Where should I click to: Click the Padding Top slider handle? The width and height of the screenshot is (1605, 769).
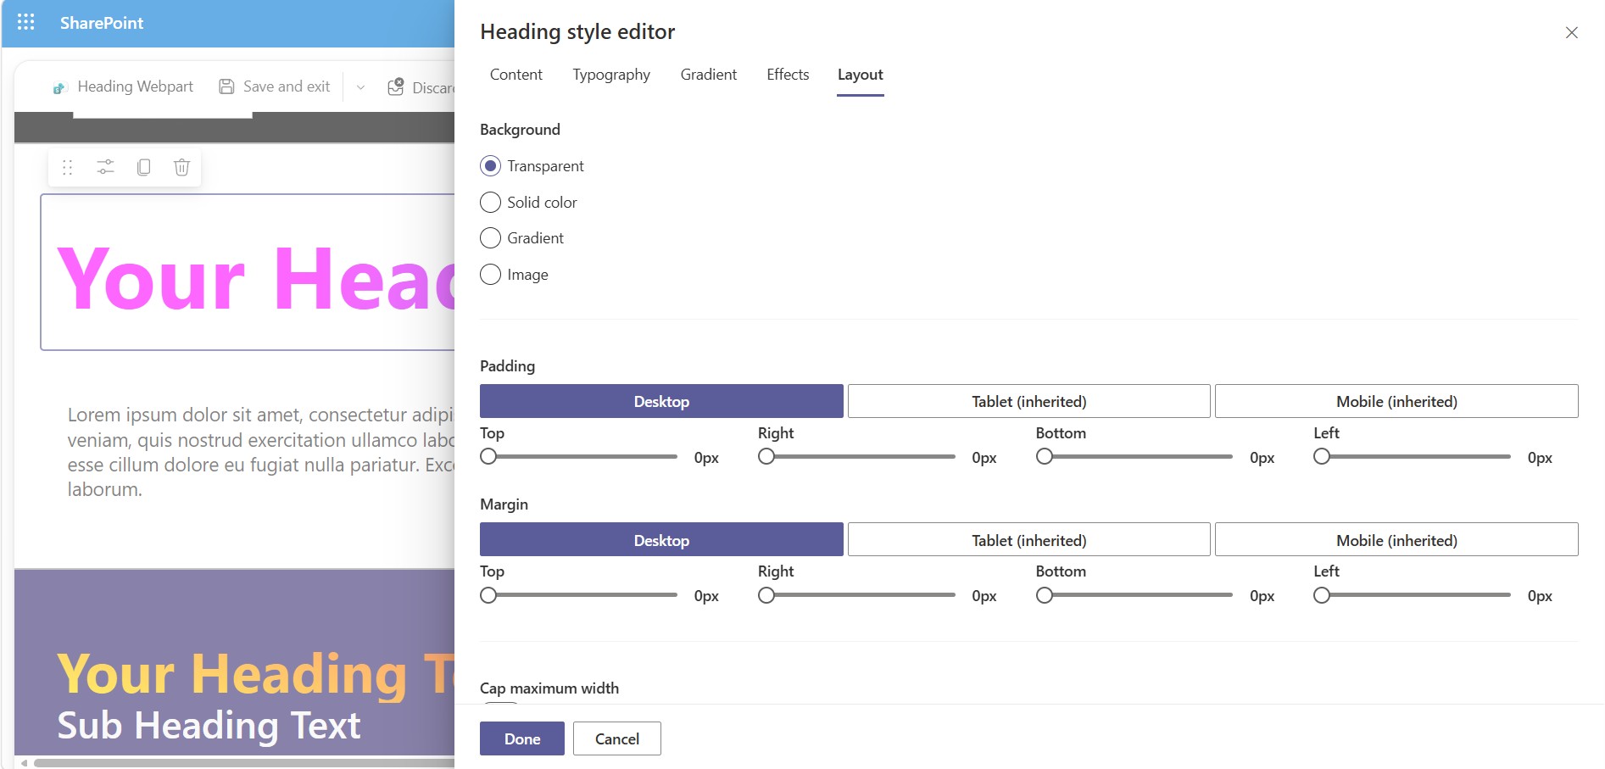click(488, 457)
